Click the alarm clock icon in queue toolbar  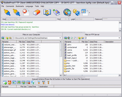10,82
